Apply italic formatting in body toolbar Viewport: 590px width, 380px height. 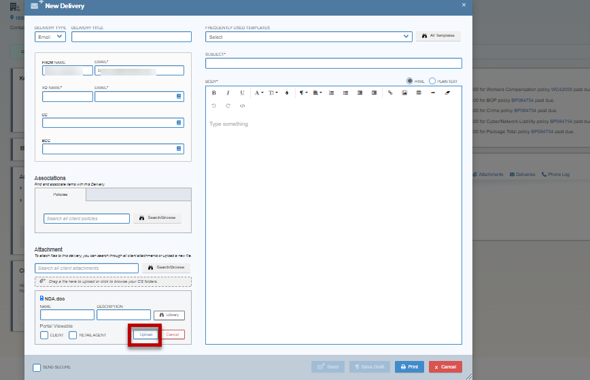click(228, 92)
